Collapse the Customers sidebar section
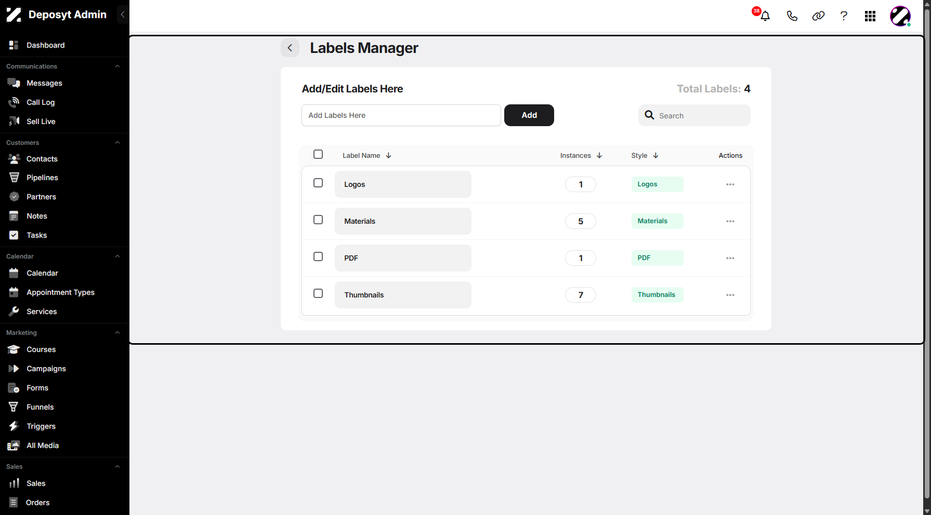The height and width of the screenshot is (515, 931). pyautogui.click(x=117, y=143)
